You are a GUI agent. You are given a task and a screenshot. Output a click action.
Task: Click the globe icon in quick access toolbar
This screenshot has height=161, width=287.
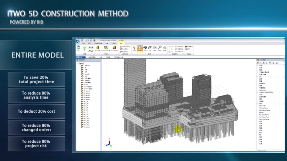click(x=94, y=40)
